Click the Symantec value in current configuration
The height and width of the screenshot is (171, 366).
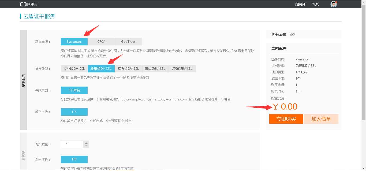(x=303, y=59)
